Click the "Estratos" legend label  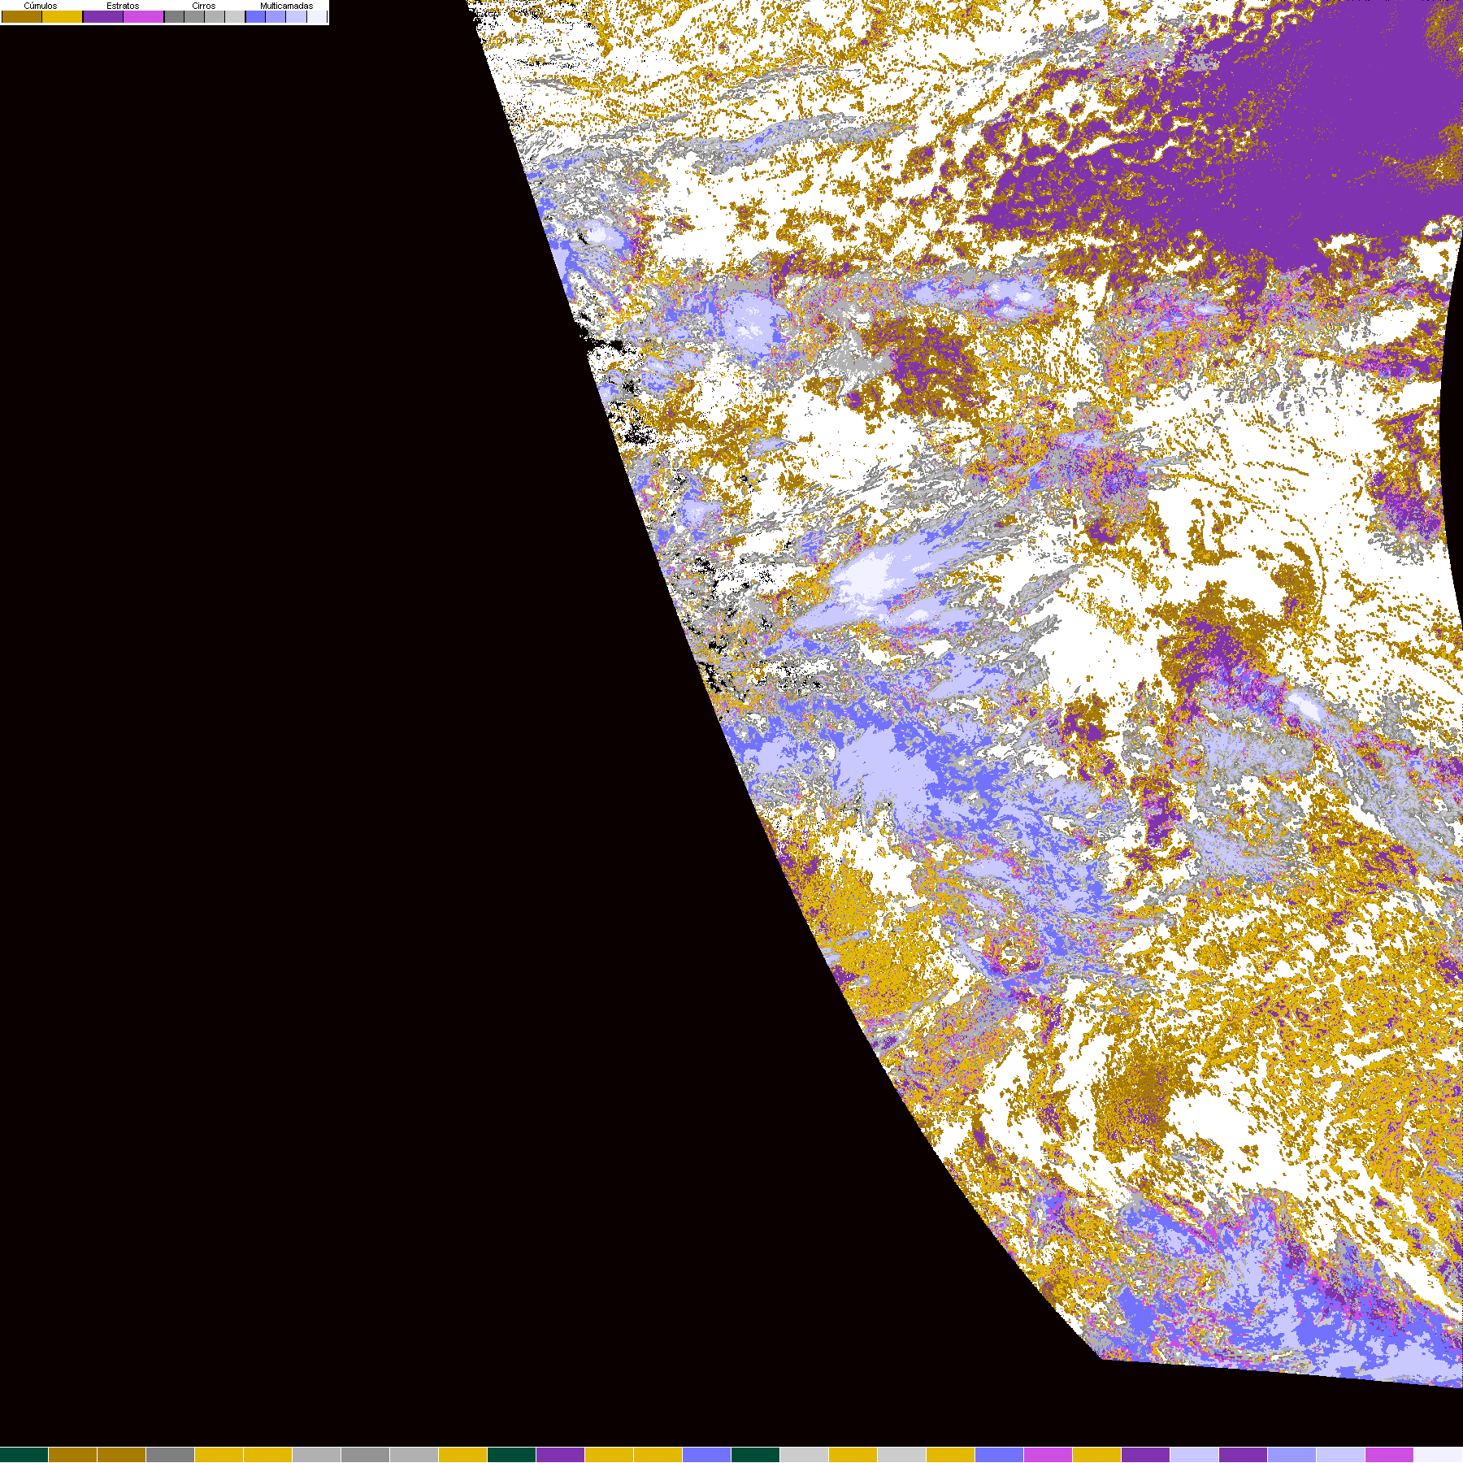tap(123, 6)
